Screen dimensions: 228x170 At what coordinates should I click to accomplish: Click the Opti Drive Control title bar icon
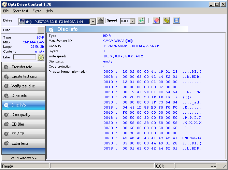4,4
